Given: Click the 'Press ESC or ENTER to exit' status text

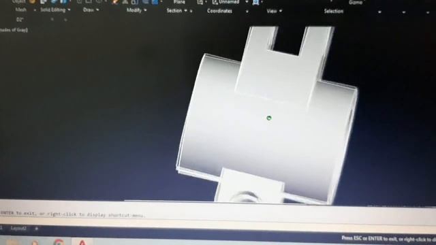Looking at the screenshot, I should click(389, 238).
